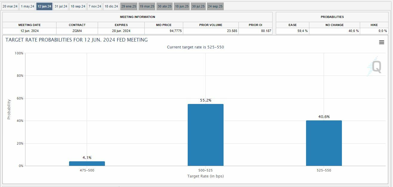The height and width of the screenshot is (187, 393).
Task: Click the 475-500 bar showing 4.1%
Action: pos(87,163)
